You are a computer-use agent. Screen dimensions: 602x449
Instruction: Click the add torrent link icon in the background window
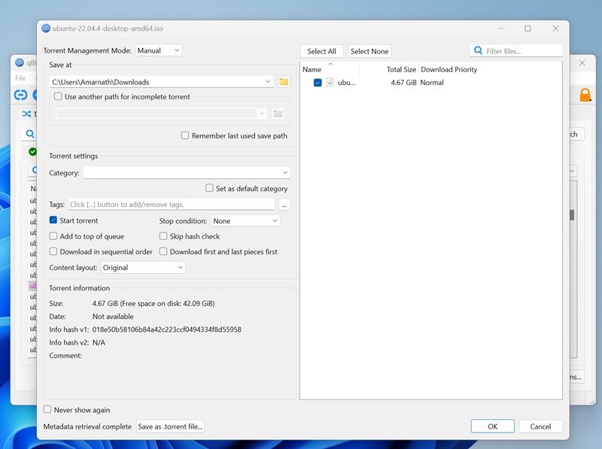(21, 95)
